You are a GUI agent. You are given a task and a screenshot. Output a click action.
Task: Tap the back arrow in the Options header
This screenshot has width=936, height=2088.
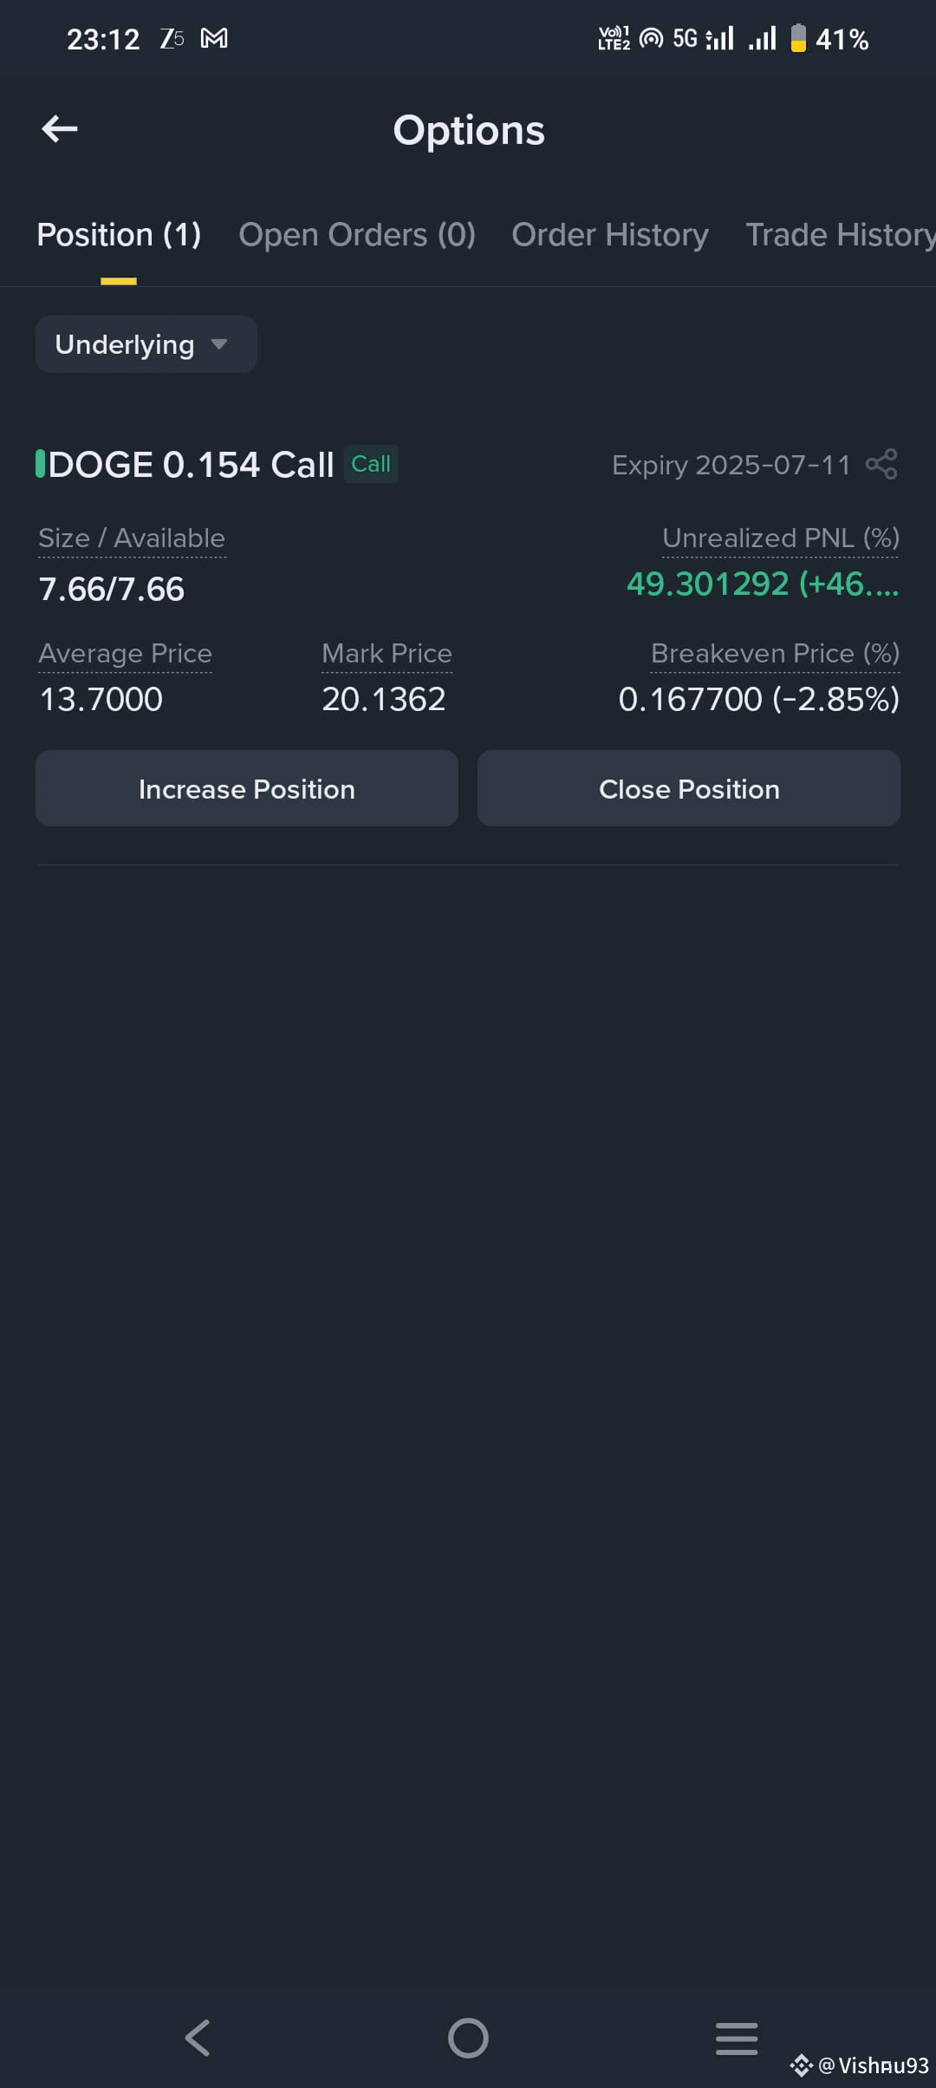click(60, 129)
